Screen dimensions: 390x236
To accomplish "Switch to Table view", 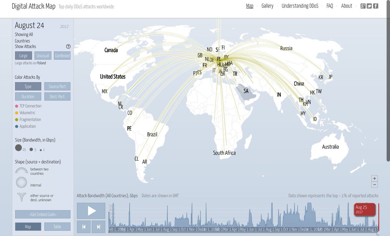I will 57,227.
